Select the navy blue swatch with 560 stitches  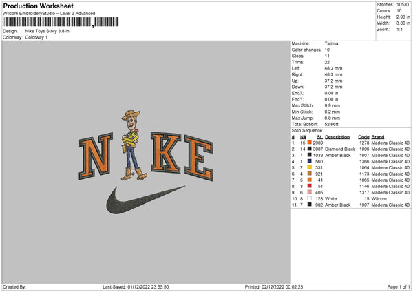[310, 161]
